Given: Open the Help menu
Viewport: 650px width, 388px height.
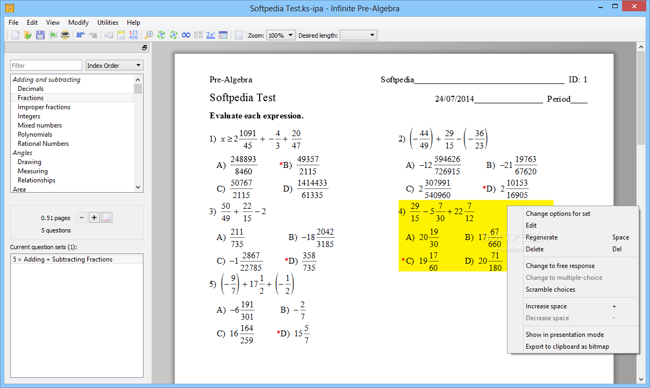Looking at the screenshot, I should click(x=133, y=23).
